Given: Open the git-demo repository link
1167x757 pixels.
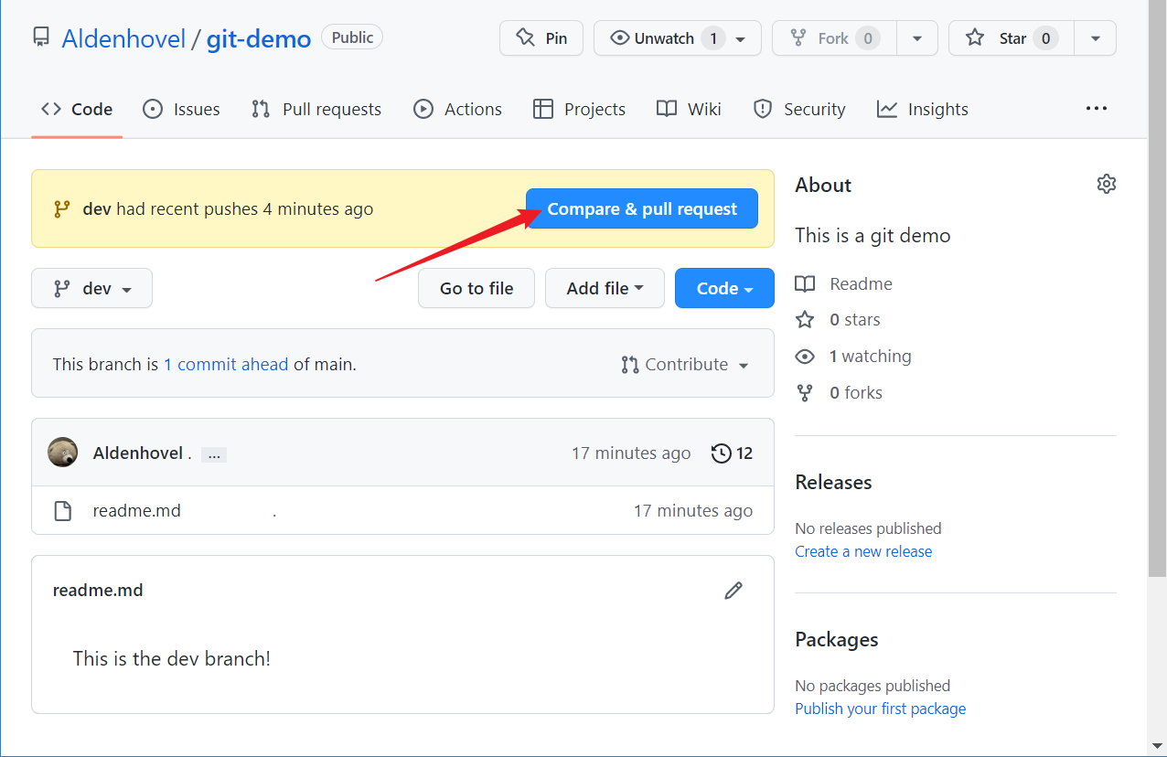Looking at the screenshot, I should (x=259, y=38).
